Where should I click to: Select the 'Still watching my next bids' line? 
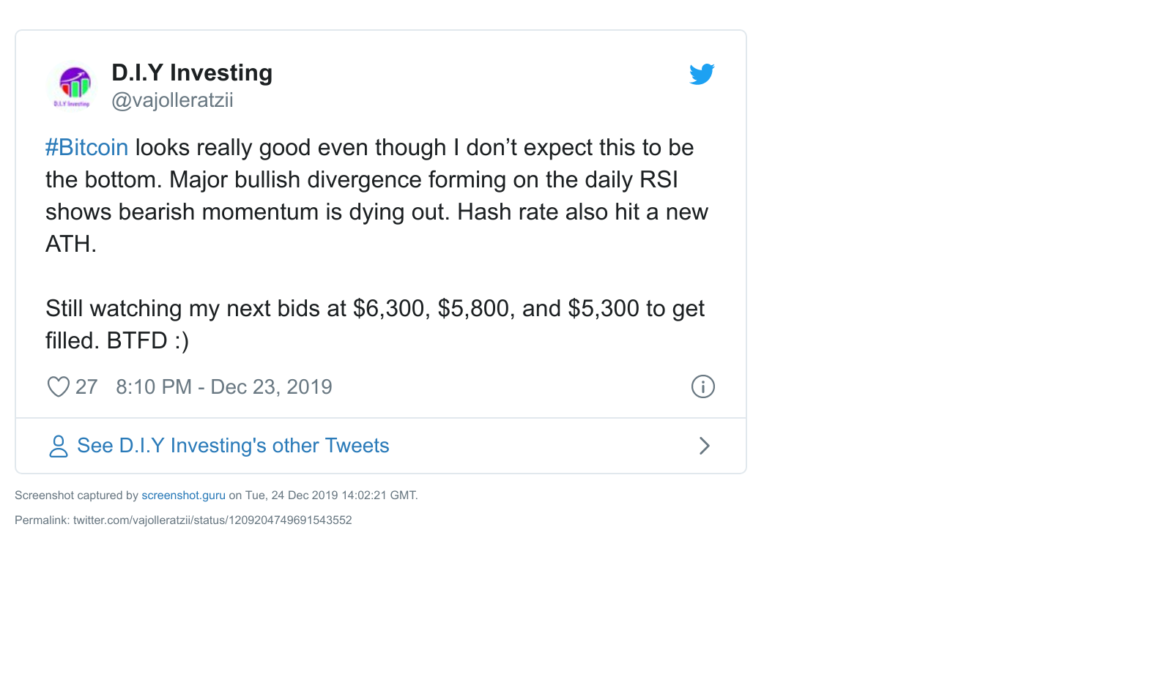375,308
